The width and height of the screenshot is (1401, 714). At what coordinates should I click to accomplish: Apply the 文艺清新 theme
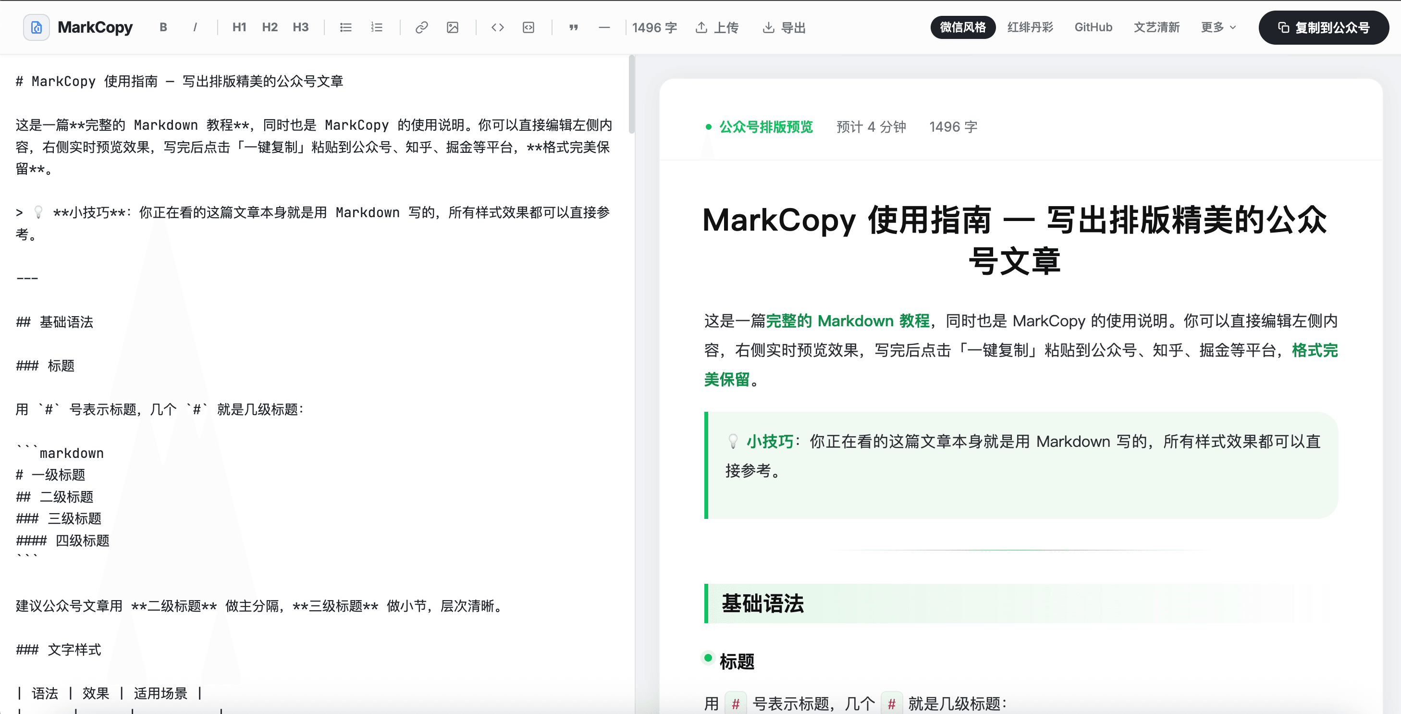[1157, 27]
